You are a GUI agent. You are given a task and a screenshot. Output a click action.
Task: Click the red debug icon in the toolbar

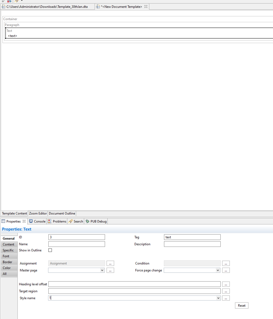(8, 1)
